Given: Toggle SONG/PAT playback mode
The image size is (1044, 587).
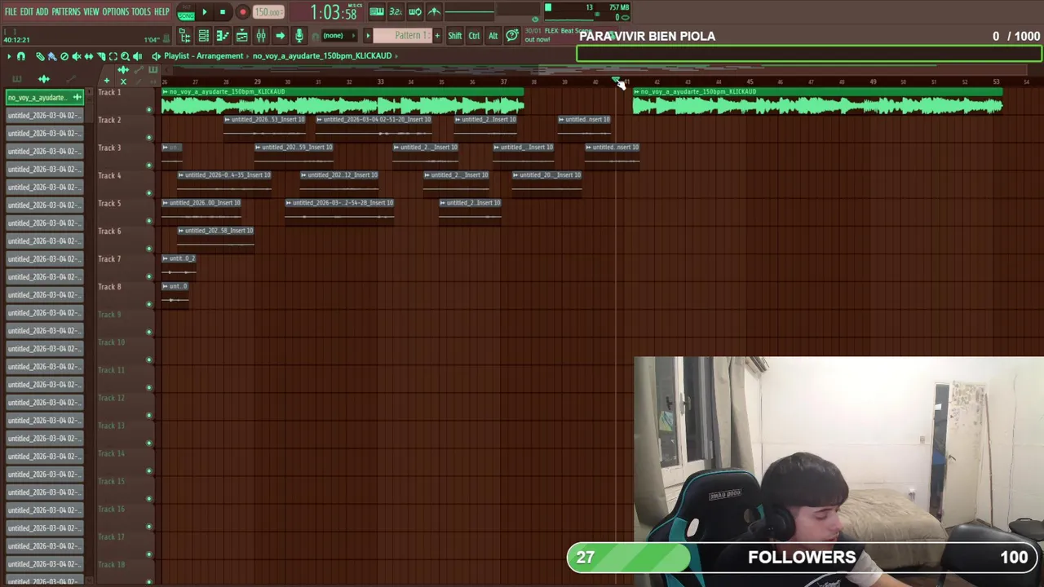Looking at the screenshot, I should coord(186,12).
